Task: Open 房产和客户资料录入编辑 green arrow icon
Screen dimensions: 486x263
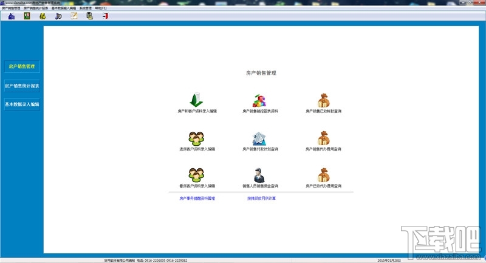Action: coord(196,100)
